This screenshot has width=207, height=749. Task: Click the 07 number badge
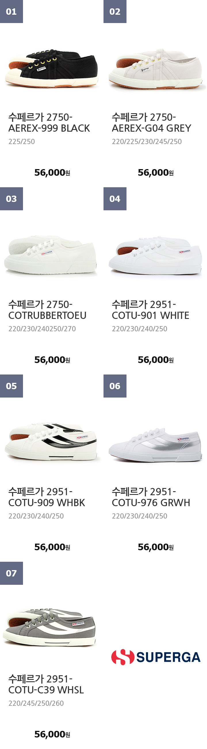[11, 573]
